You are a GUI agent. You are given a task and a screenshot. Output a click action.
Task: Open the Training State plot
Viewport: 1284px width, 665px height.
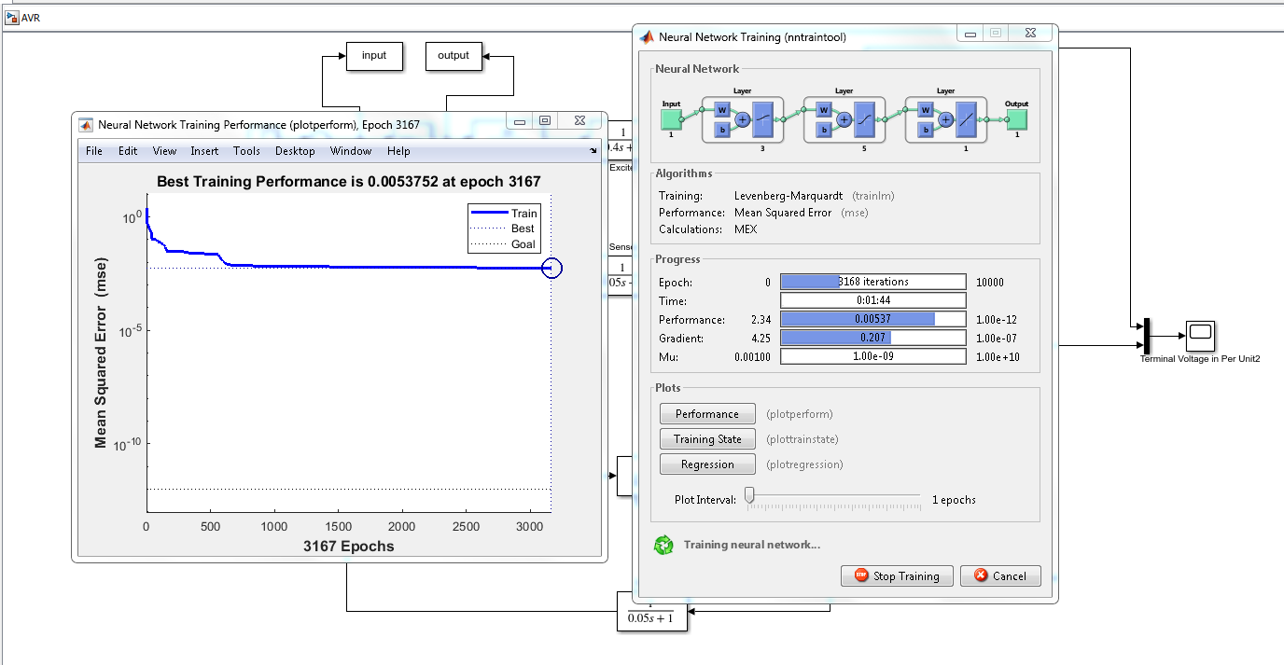(706, 438)
